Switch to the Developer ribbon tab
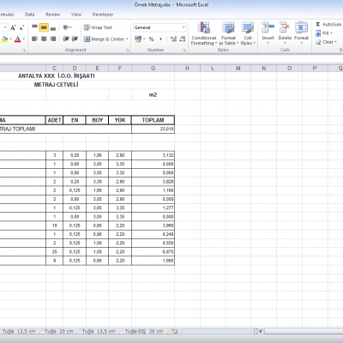This screenshot has height=343, width=343. pos(103,15)
